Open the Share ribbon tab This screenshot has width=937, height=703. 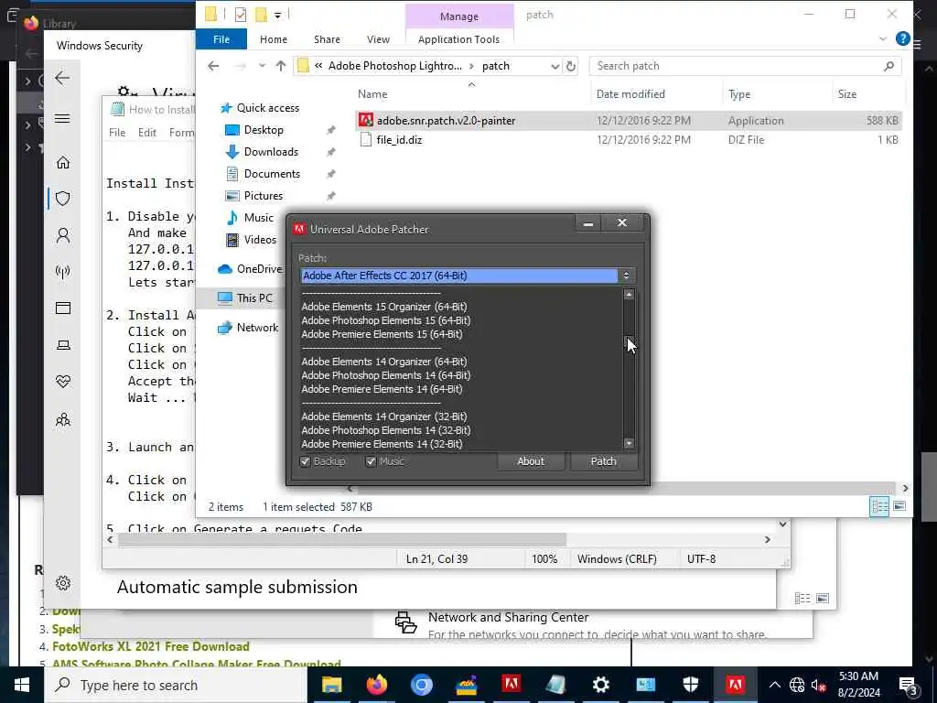(327, 38)
